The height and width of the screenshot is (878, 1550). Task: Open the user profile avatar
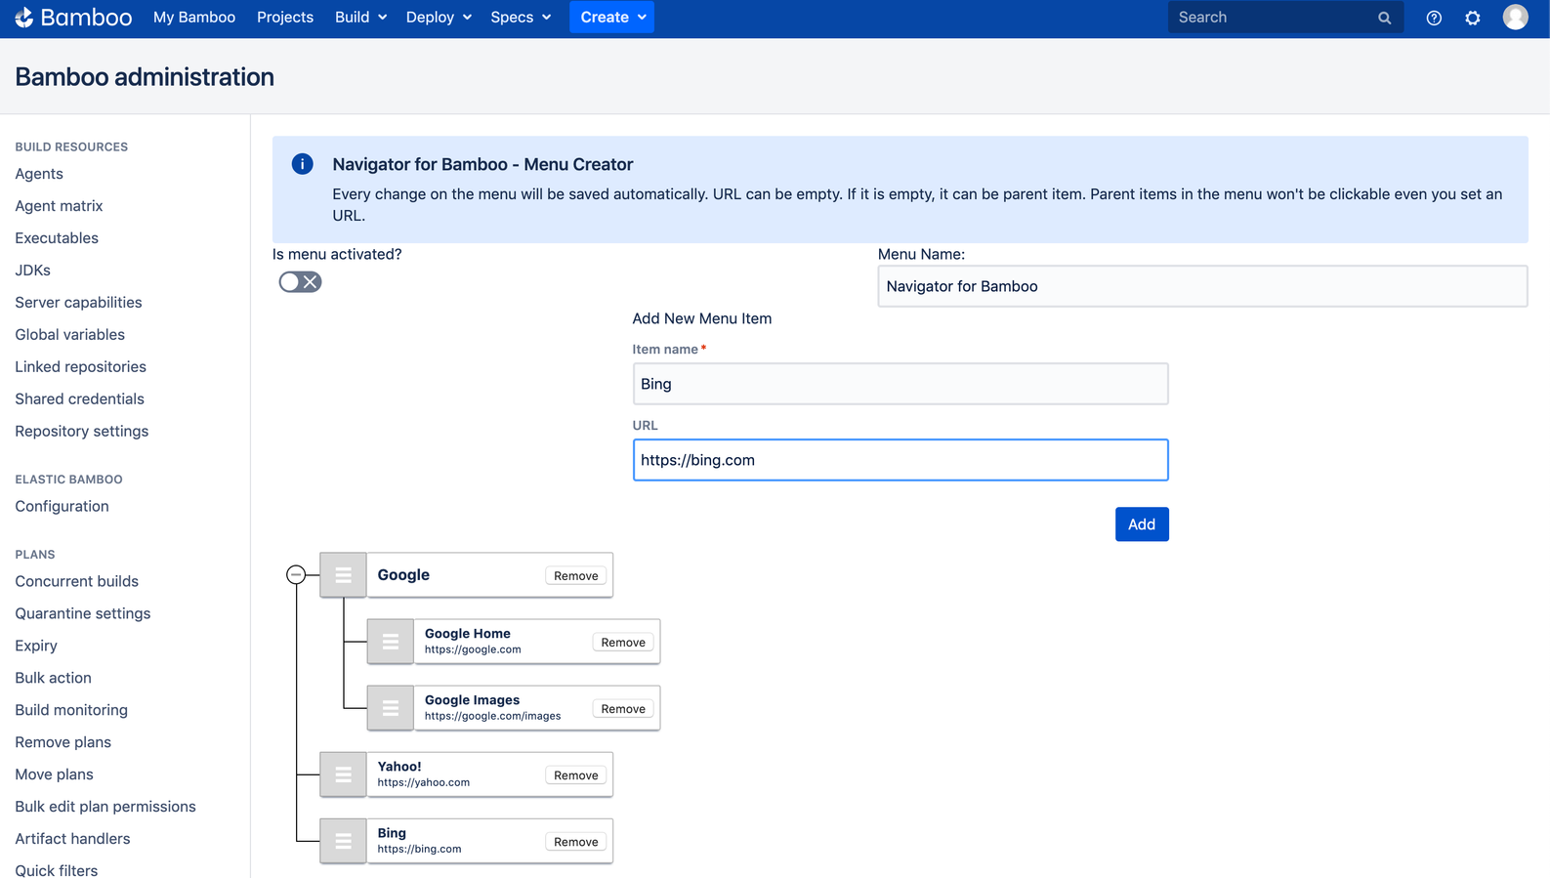[x=1515, y=17]
